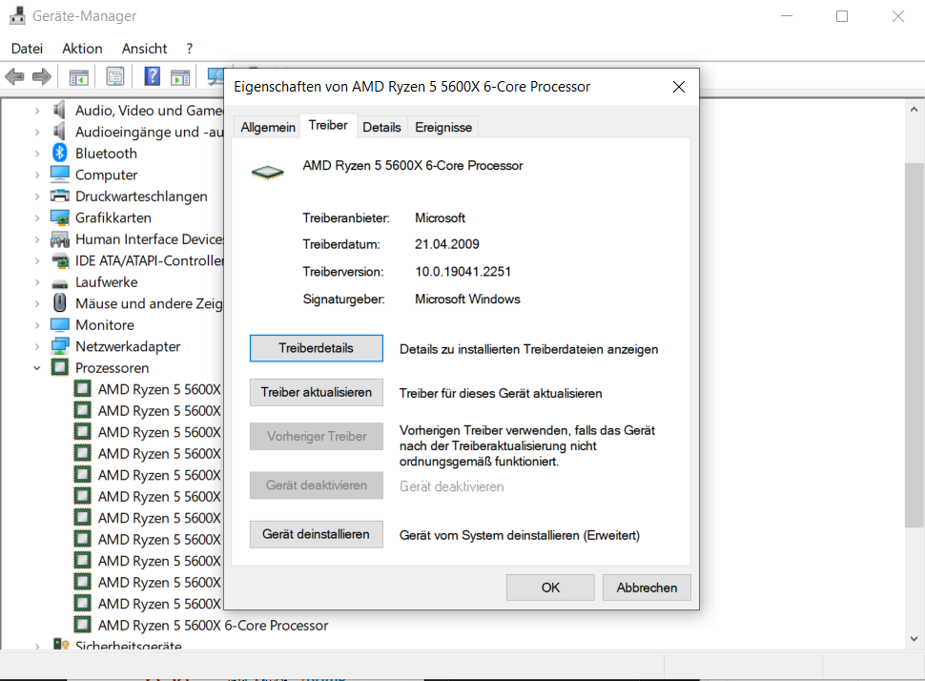Click the Druckwarteschlangen printer icon
The width and height of the screenshot is (925, 681).
pos(59,196)
